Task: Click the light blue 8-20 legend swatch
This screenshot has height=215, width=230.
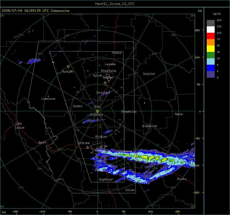Action: (x=211, y=62)
